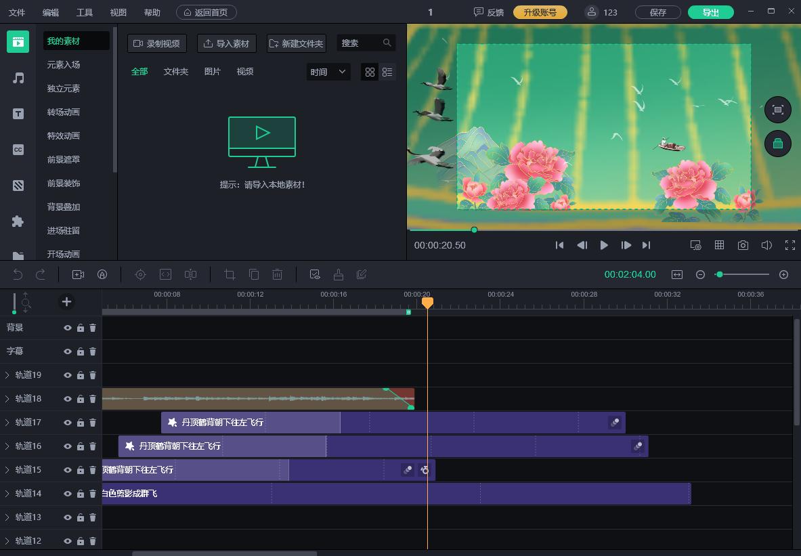Viewport: 801px width, 556px height.
Task: Click the 升级账号 button
Action: point(540,12)
